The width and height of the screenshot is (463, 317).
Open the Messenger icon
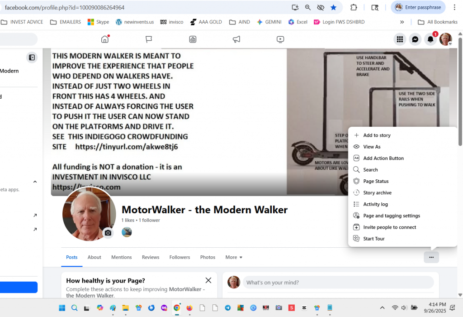[x=415, y=39]
